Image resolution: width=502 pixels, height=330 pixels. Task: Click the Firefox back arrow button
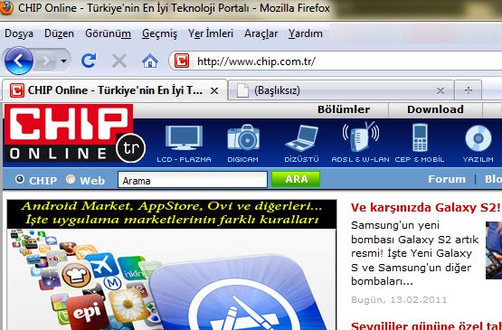(x=19, y=61)
